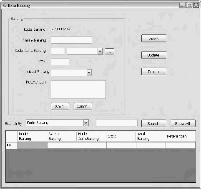201x189 pixels.
Task: Click the Kode Jenis Barang code field
Action: pyautogui.click(x=58, y=51)
